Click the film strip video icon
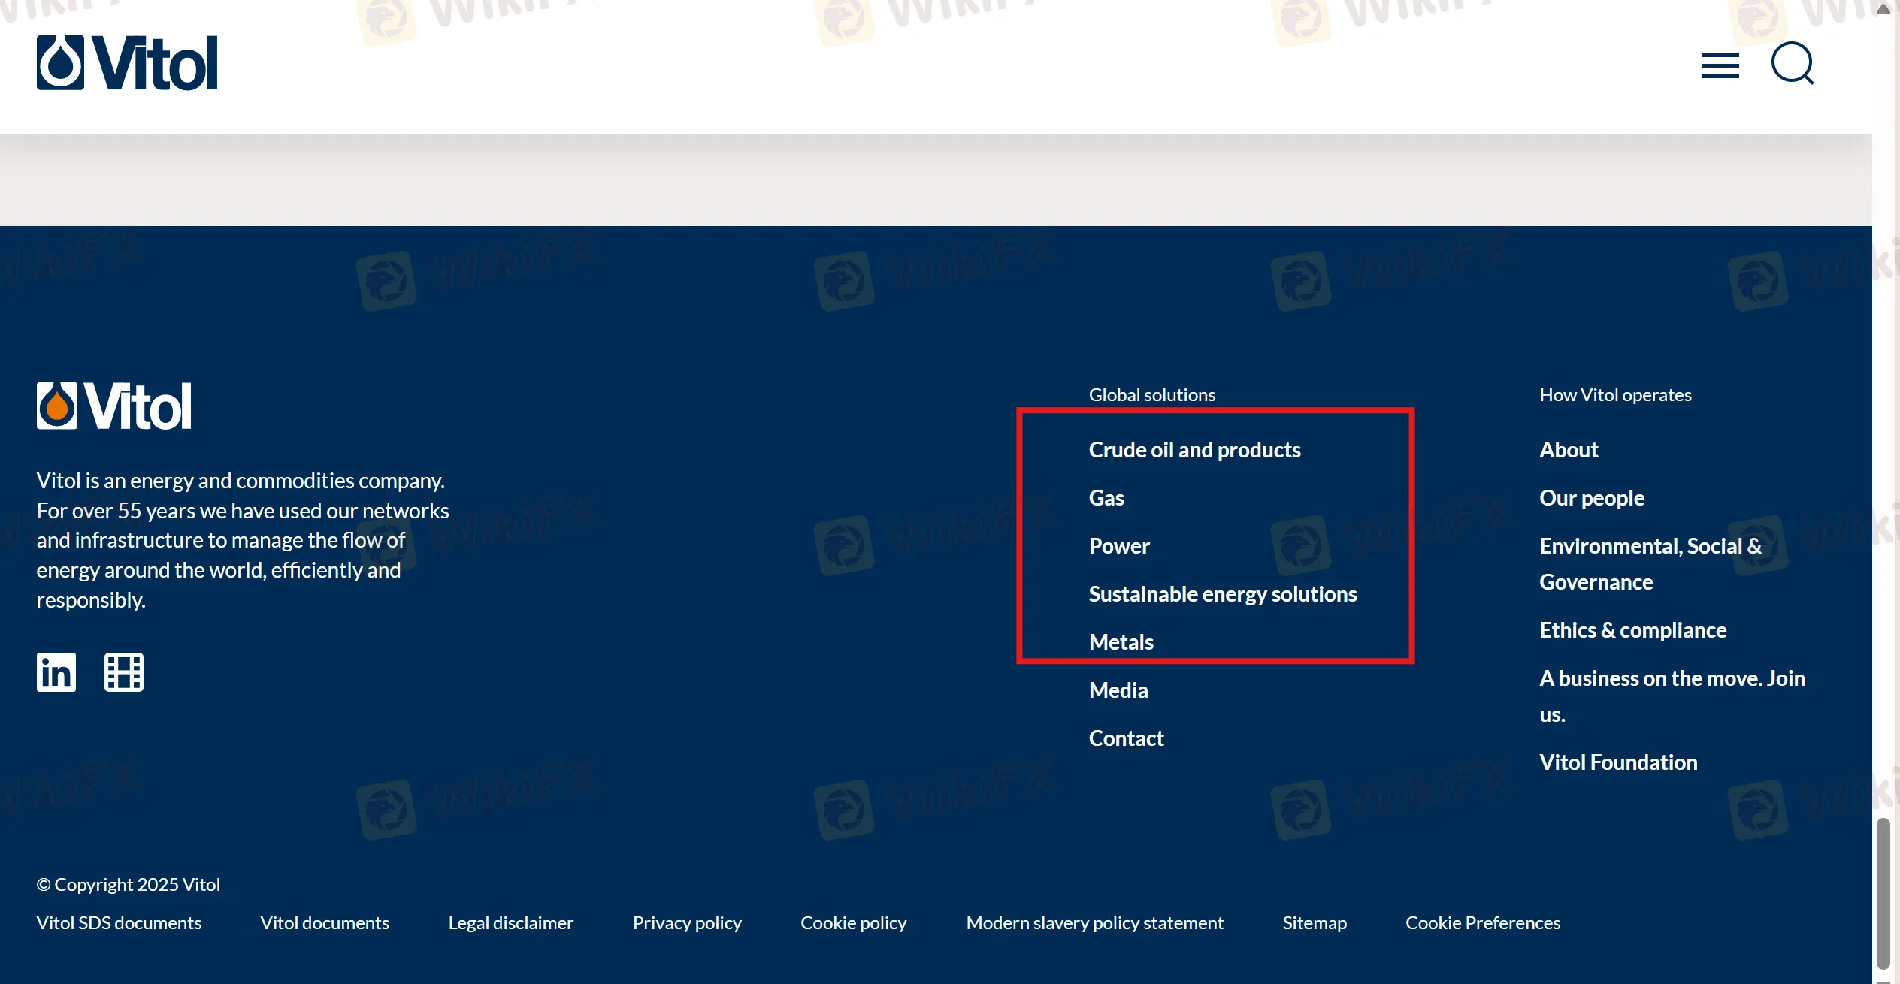This screenshot has width=1900, height=984. 123,672
